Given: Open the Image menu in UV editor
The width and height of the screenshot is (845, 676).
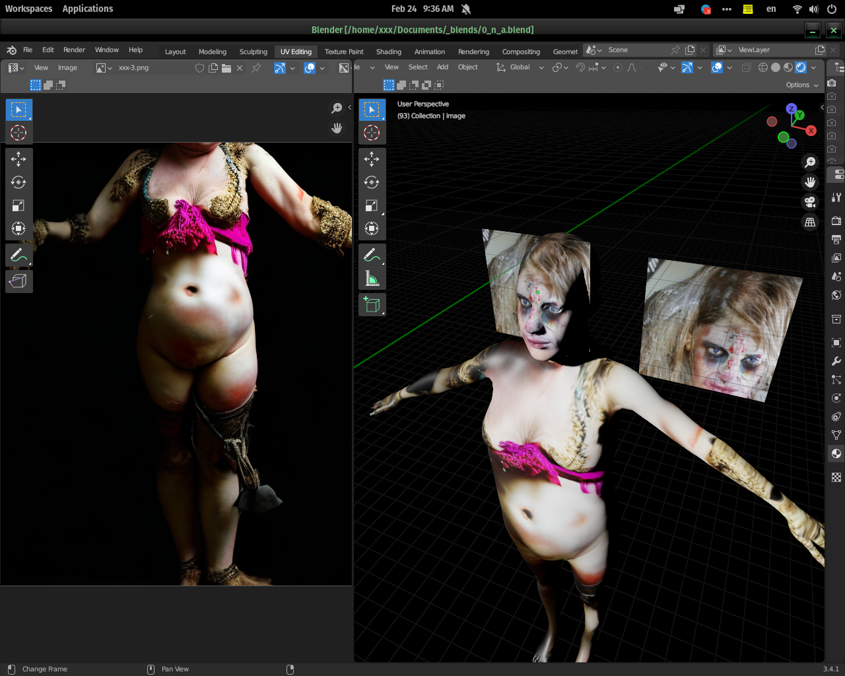Looking at the screenshot, I should coord(67,68).
